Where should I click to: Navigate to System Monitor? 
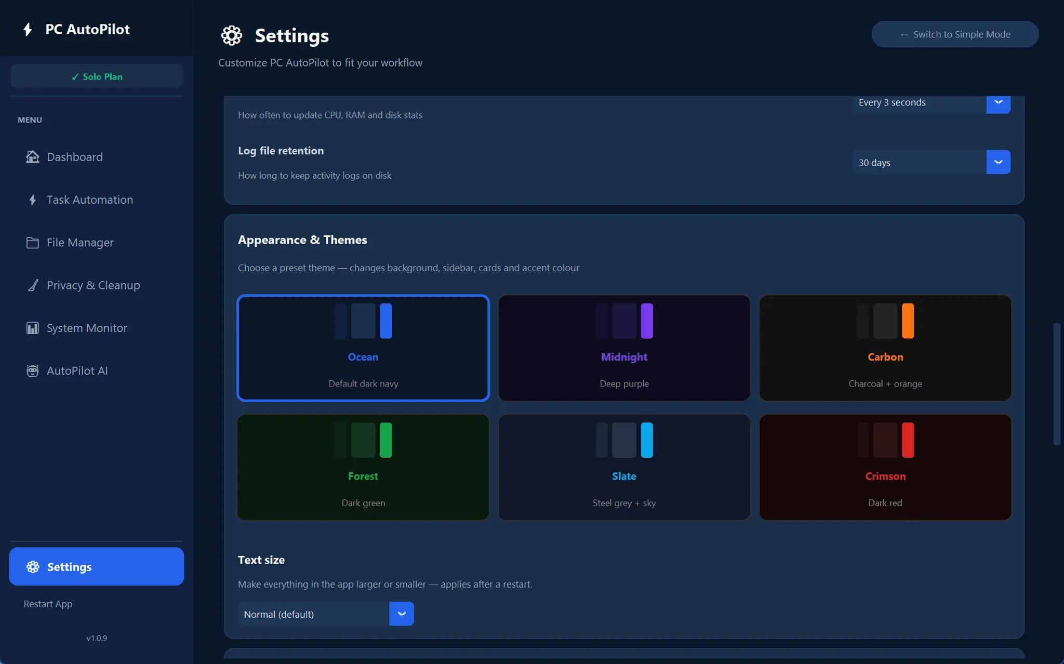point(97,328)
